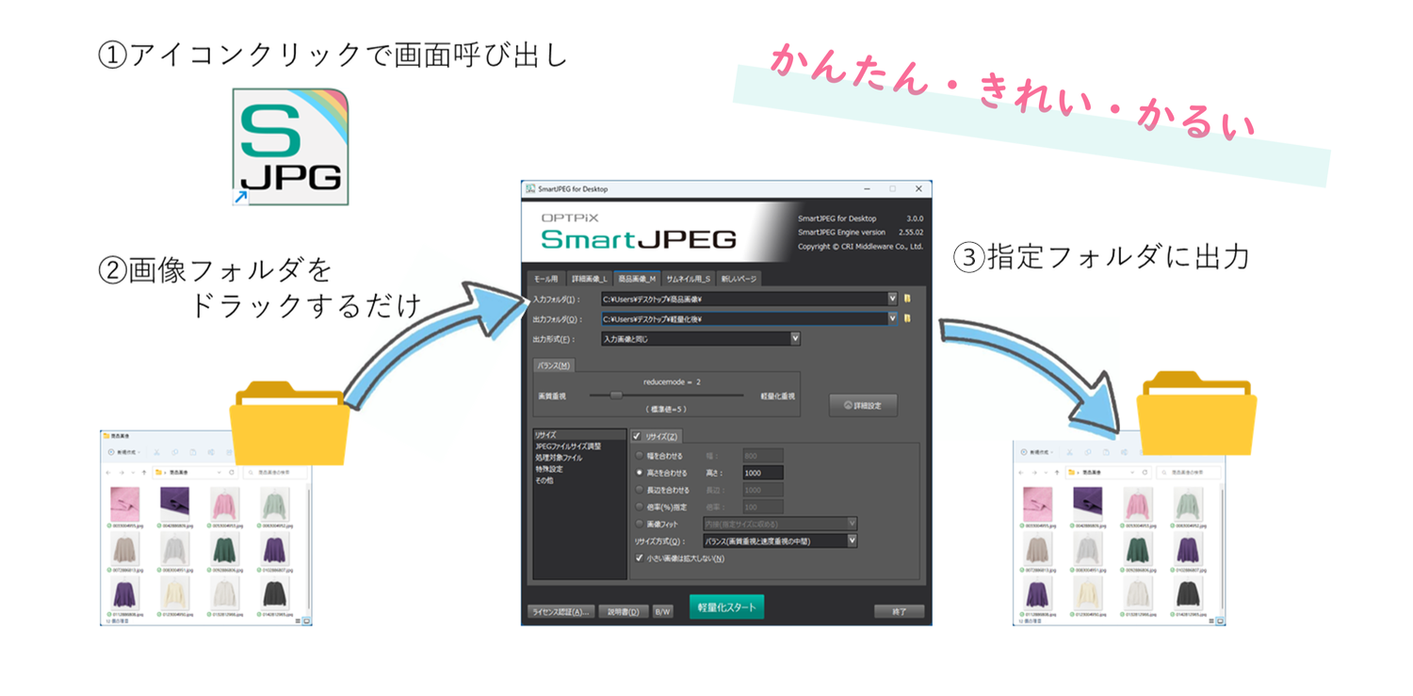
Task: Click the search box in the left Explorer window
Action: pos(275,473)
